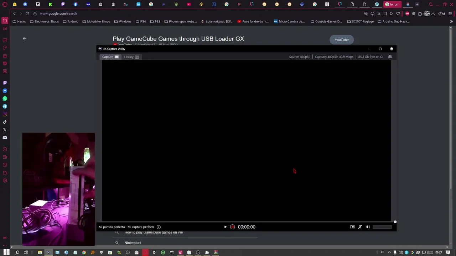Start playback in 4K Capture Utility
The image size is (456, 256).
225,227
